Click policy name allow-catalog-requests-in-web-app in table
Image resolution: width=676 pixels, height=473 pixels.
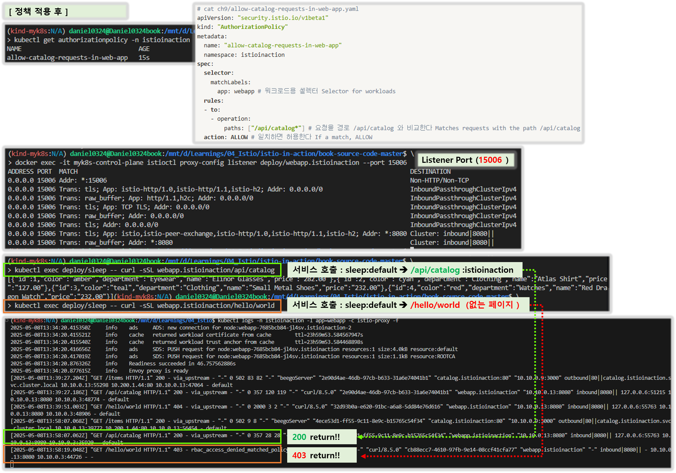pos(67,57)
